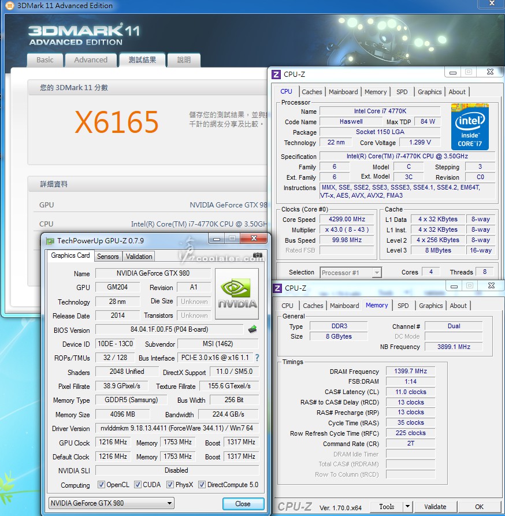Click the GPU-Z title bar app icon
The image size is (505, 516).
pos(50,241)
